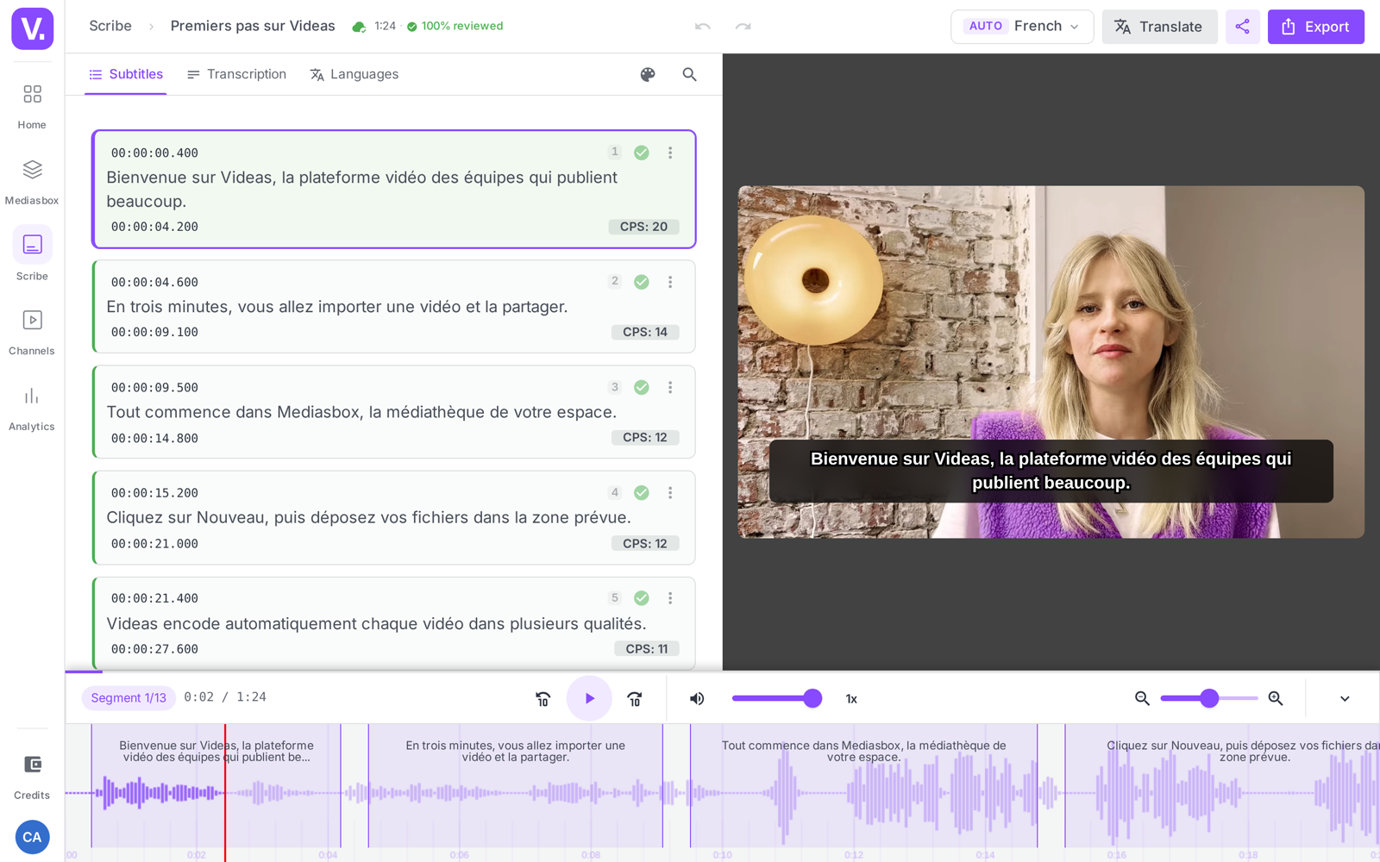Click timeline clip 'Tout commence dans Mediasbox'

click(863, 785)
